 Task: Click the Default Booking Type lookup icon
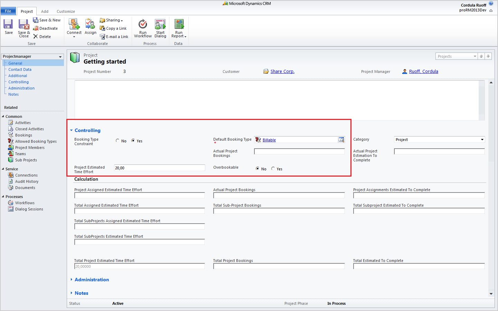[341, 140]
